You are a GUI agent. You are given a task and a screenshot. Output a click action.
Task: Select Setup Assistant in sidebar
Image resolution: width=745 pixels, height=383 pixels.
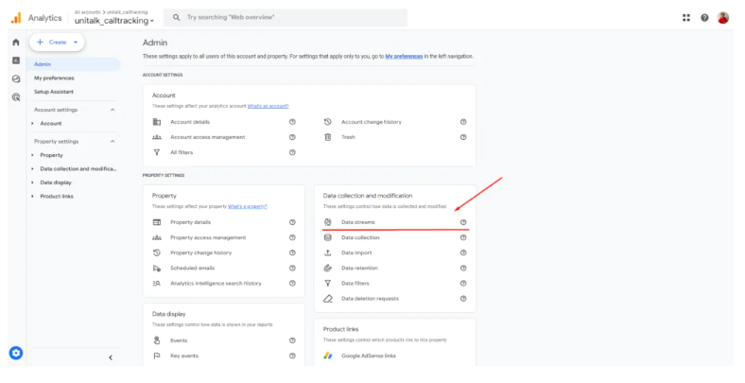click(x=54, y=92)
